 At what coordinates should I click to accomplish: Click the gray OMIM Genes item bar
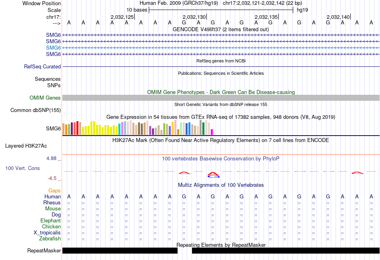pos(221,98)
